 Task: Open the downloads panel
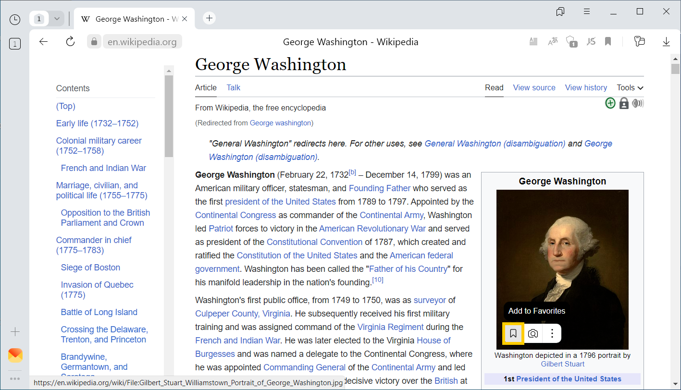pyautogui.click(x=666, y=42)
